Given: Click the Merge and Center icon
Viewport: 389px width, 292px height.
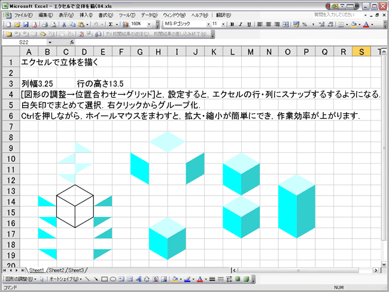Looking at the screenshot, I should click(x=285, y=25).
